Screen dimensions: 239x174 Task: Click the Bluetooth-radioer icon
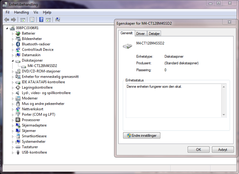click(x=18, y=44)
